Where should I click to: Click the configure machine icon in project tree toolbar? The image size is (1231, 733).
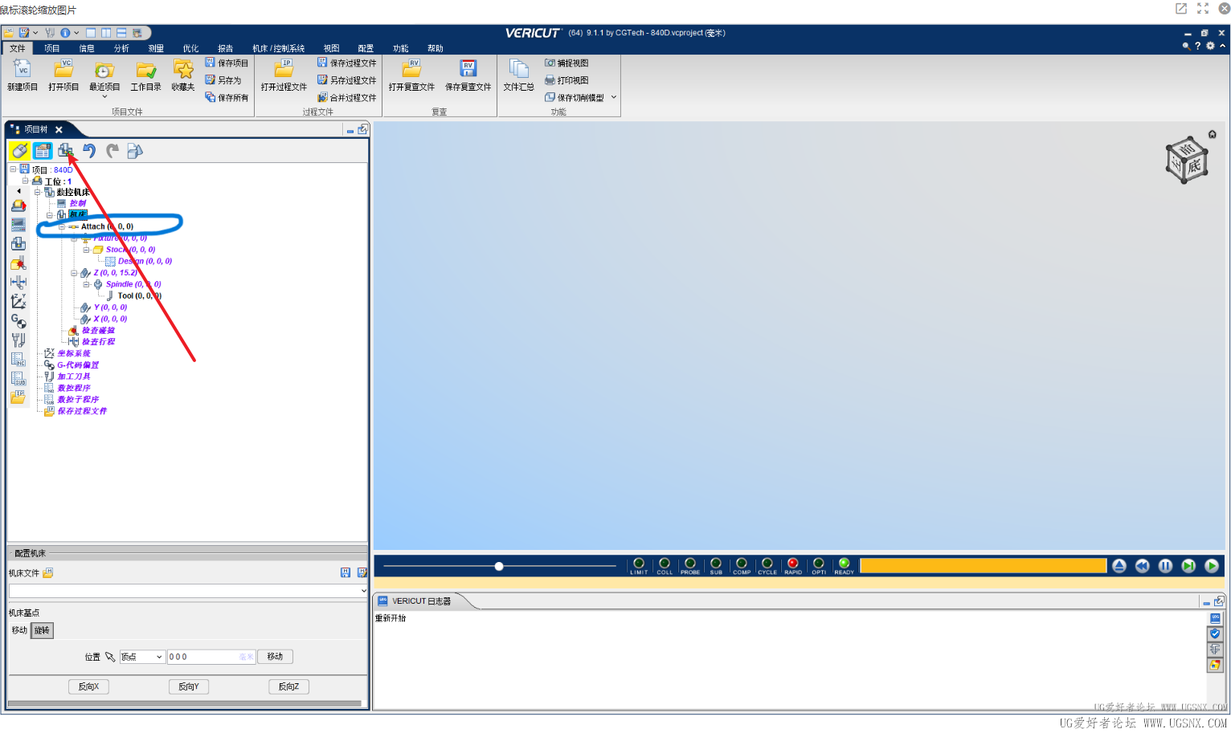tap(65, 150)
